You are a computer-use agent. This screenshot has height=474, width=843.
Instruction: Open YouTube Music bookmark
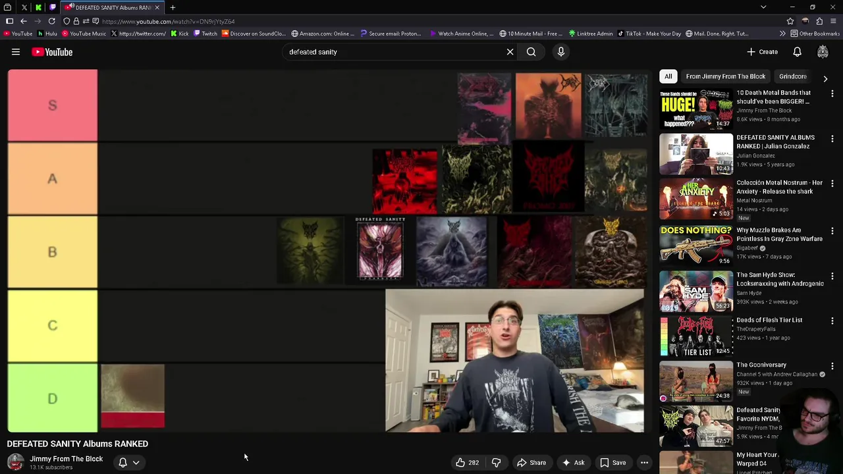[84, 34]
